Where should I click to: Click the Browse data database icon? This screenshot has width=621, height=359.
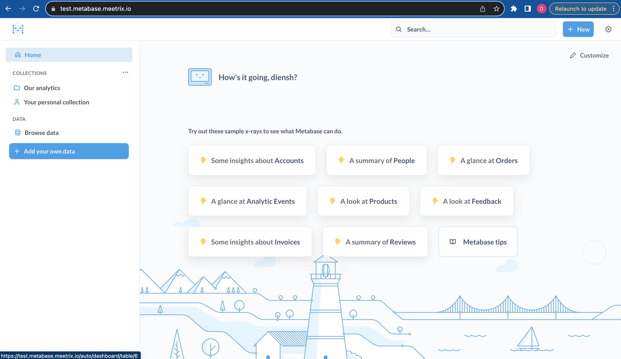(x=17, y=132)
